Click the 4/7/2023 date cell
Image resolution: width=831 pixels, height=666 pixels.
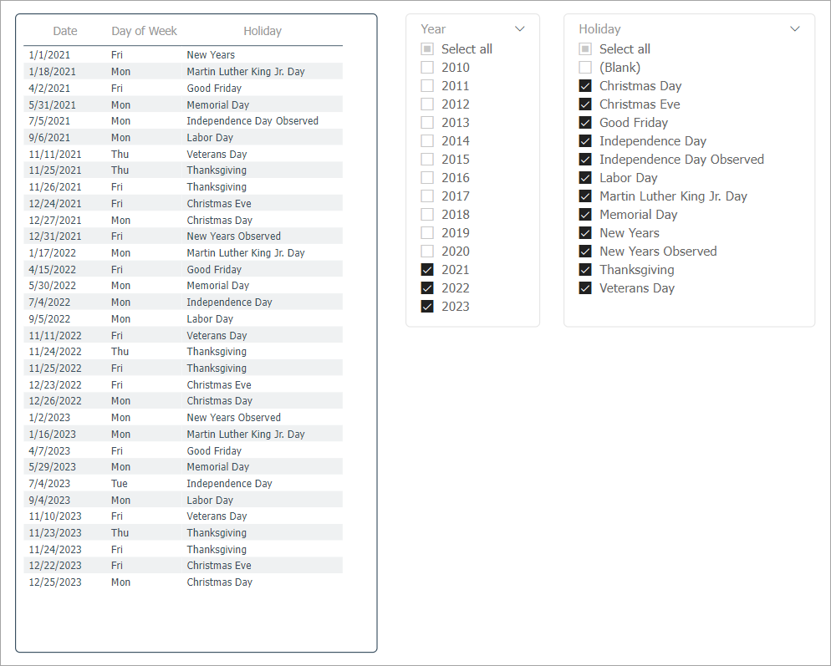49,451
